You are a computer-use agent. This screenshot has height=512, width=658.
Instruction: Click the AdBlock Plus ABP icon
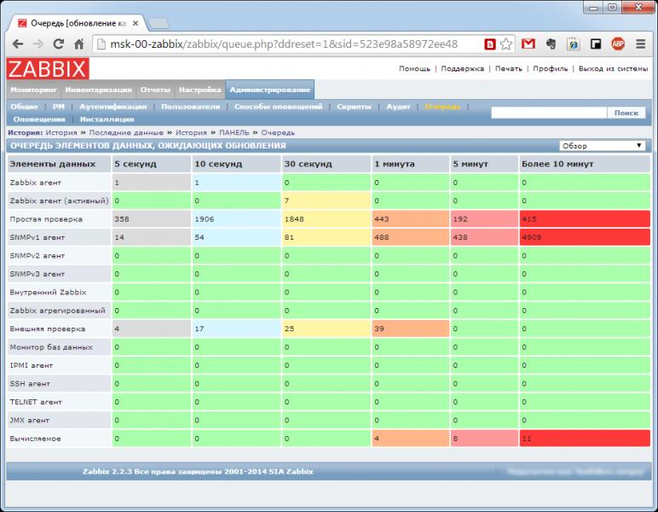pos(618,44)
